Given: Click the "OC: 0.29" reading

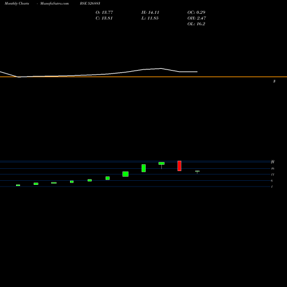Looking at the screenshot, I should (196, 13).
